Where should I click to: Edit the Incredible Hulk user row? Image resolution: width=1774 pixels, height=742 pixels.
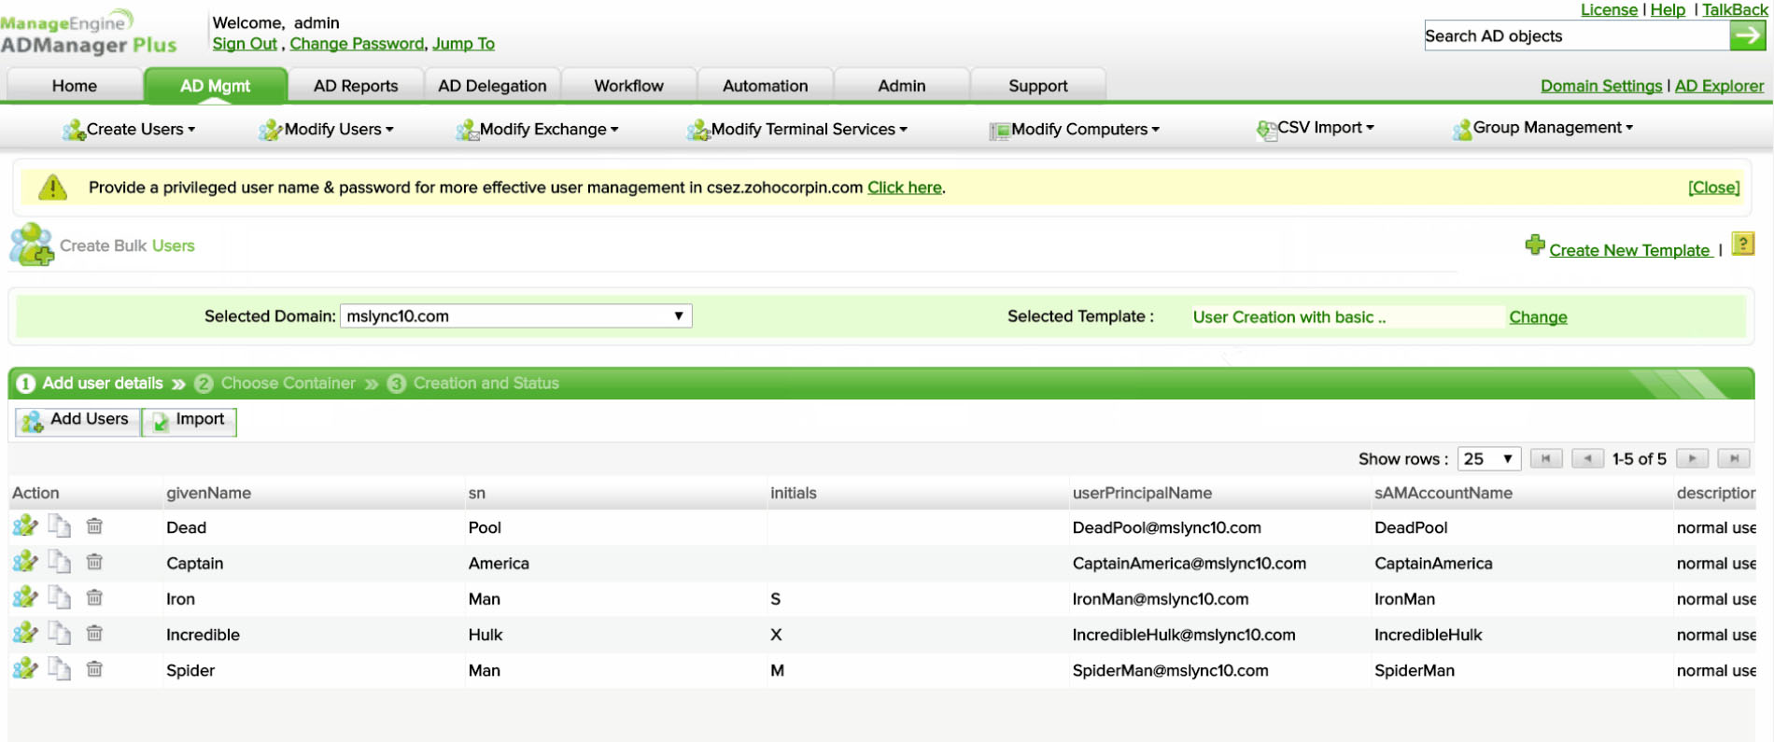pos(25,634)
